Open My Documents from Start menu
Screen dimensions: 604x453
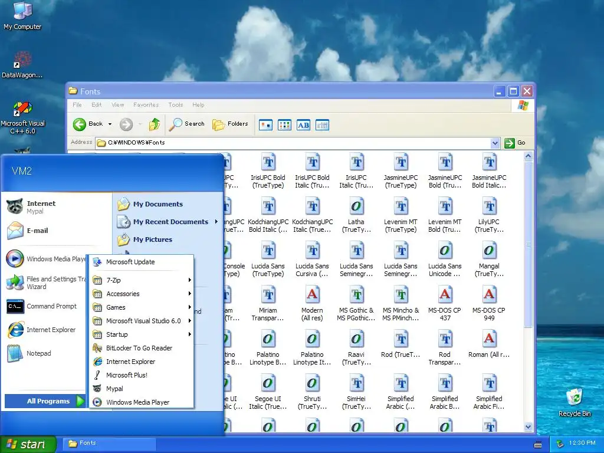click(150, 204)
